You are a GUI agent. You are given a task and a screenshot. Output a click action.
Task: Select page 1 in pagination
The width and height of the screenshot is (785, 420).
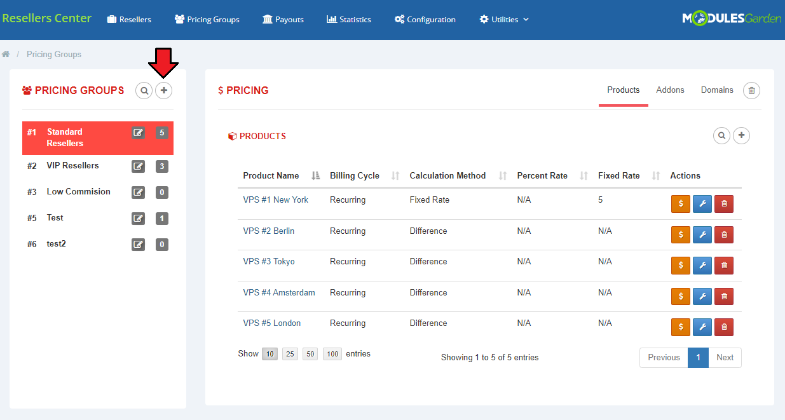tap(698, 358)
